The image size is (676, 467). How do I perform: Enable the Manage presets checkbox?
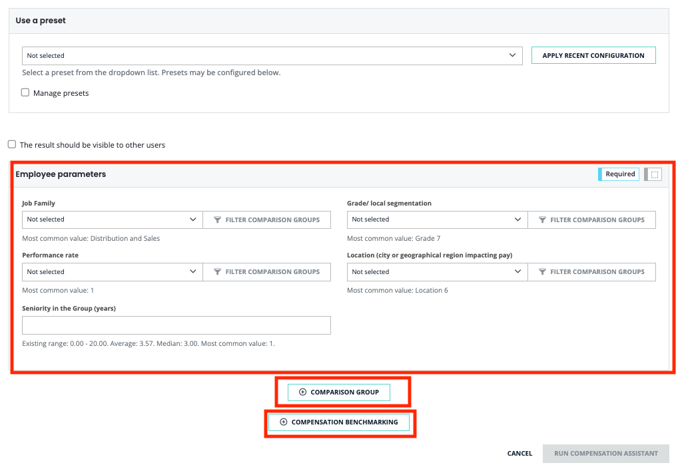click(25, 93)
